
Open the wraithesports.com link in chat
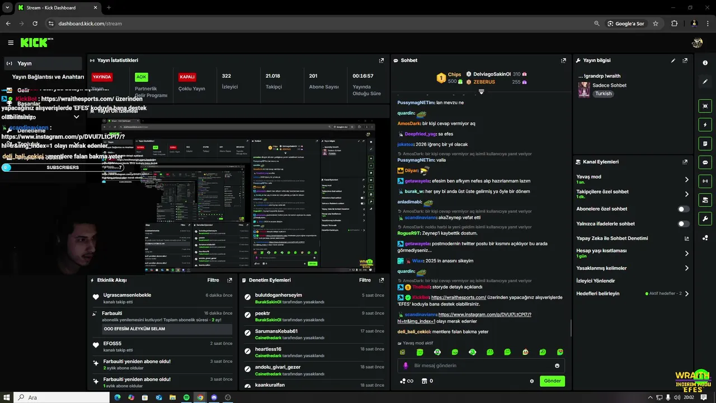tap(458, 298)
